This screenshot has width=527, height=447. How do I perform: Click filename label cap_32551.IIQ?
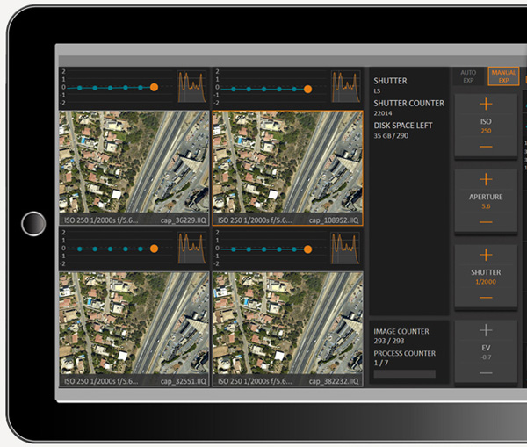(x=184, y=381)
